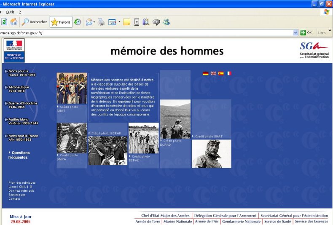Expand the Edit icon dropdown arrow
The height and width of the screenshot is (225, 333).
tap(119, 21)
